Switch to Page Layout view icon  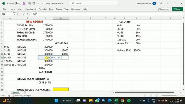pos(151,96)
